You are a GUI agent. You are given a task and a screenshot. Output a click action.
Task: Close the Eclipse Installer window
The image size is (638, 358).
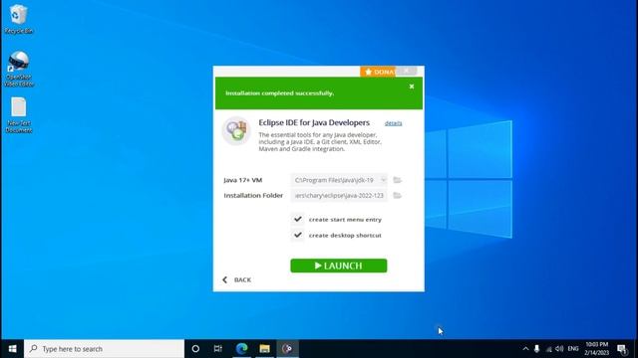pyautogui.click(x=407, y=71)
